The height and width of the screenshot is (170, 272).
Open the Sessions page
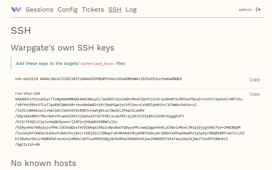point(40,10)
